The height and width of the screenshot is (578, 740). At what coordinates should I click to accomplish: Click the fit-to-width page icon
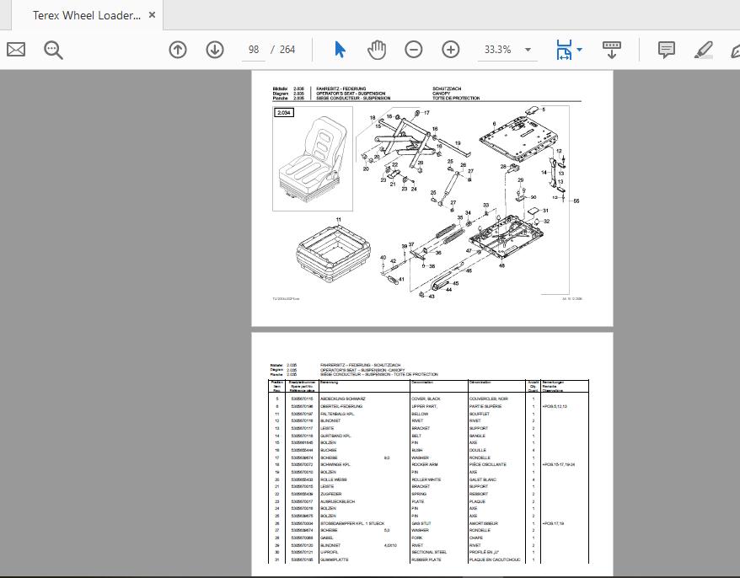(x=566, y=50)
